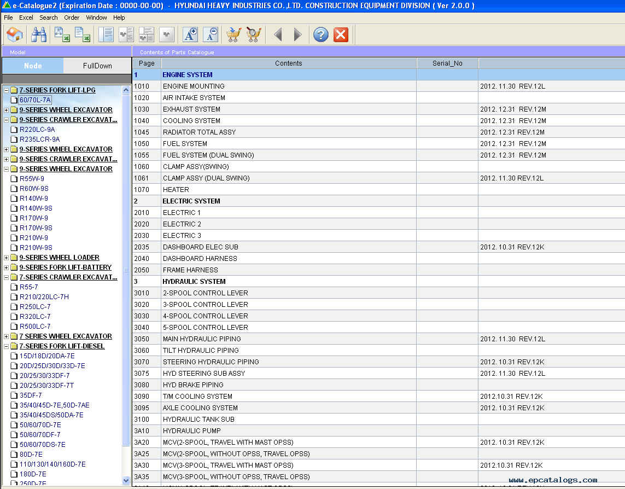Screen dimensions: 625x489
Task: Expand the 7 SERIES WHEEL EXCAVATOR folder
Action: tap(7, 336)
